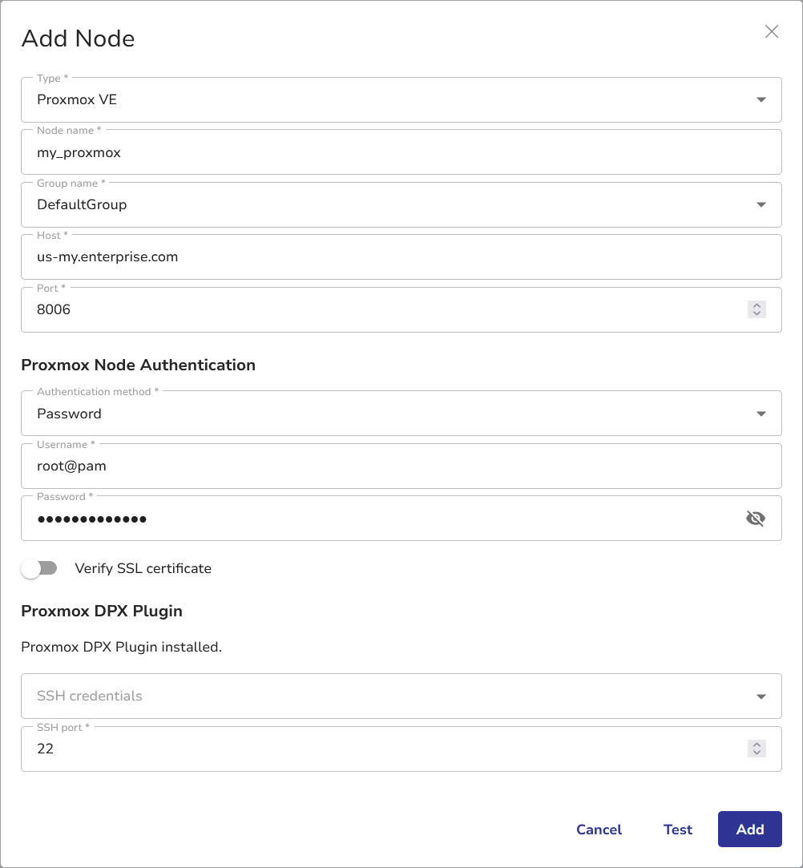Click the Test button

pyautogui.click(x=678, y=830)
